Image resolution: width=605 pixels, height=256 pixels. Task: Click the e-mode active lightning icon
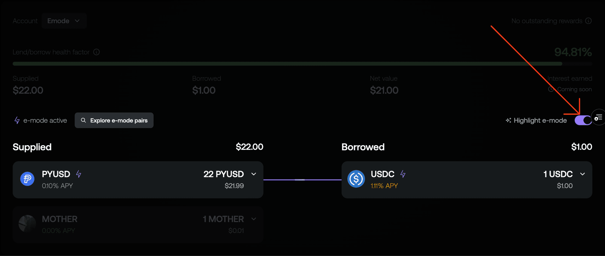[17, 120]
